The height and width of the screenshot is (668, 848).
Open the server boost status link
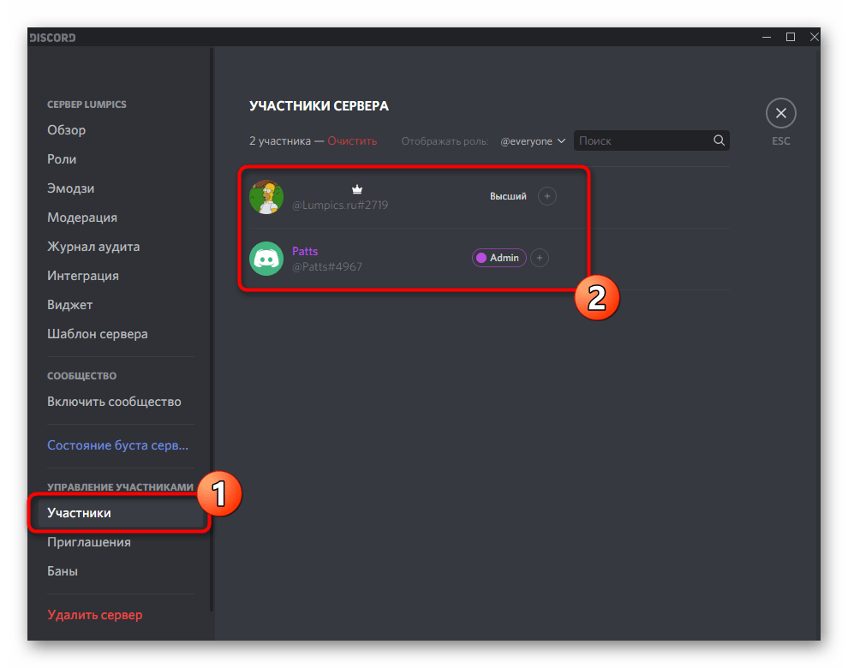[117, 445]
